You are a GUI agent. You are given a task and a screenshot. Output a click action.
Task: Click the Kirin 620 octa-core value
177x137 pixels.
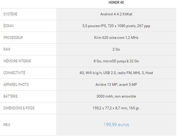pyautogui.click(x=116, y=38)
